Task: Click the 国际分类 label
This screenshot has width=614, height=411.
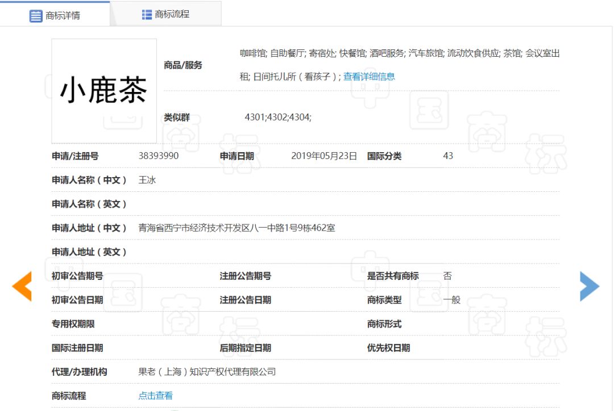Action: pos(384,156)
